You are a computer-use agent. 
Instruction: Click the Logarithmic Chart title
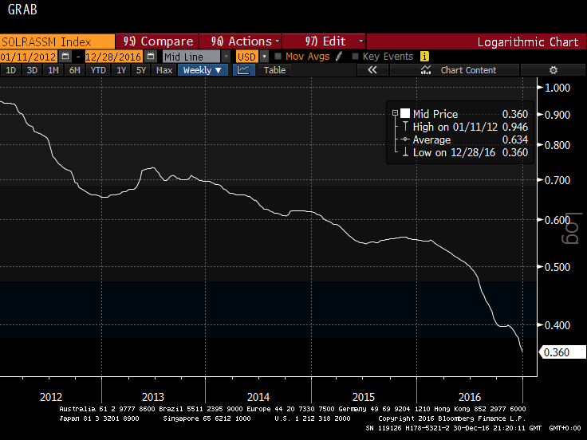coord(528,41)
